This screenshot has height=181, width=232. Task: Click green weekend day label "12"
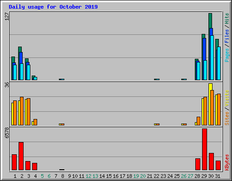[88, 176]
